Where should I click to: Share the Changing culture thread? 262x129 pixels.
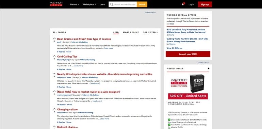pyautogui.click(x=69, y=122)
